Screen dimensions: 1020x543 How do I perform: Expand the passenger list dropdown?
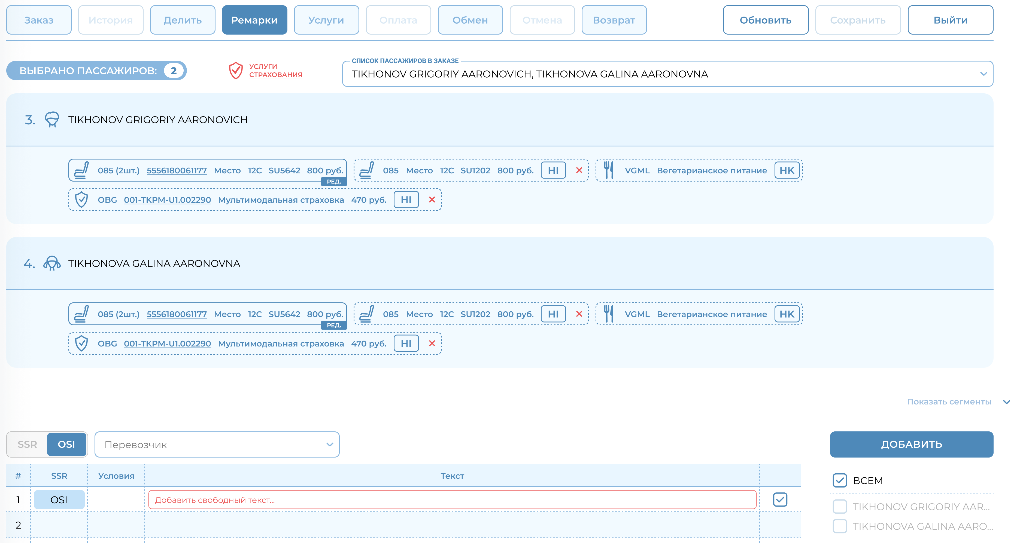point(983,74)
